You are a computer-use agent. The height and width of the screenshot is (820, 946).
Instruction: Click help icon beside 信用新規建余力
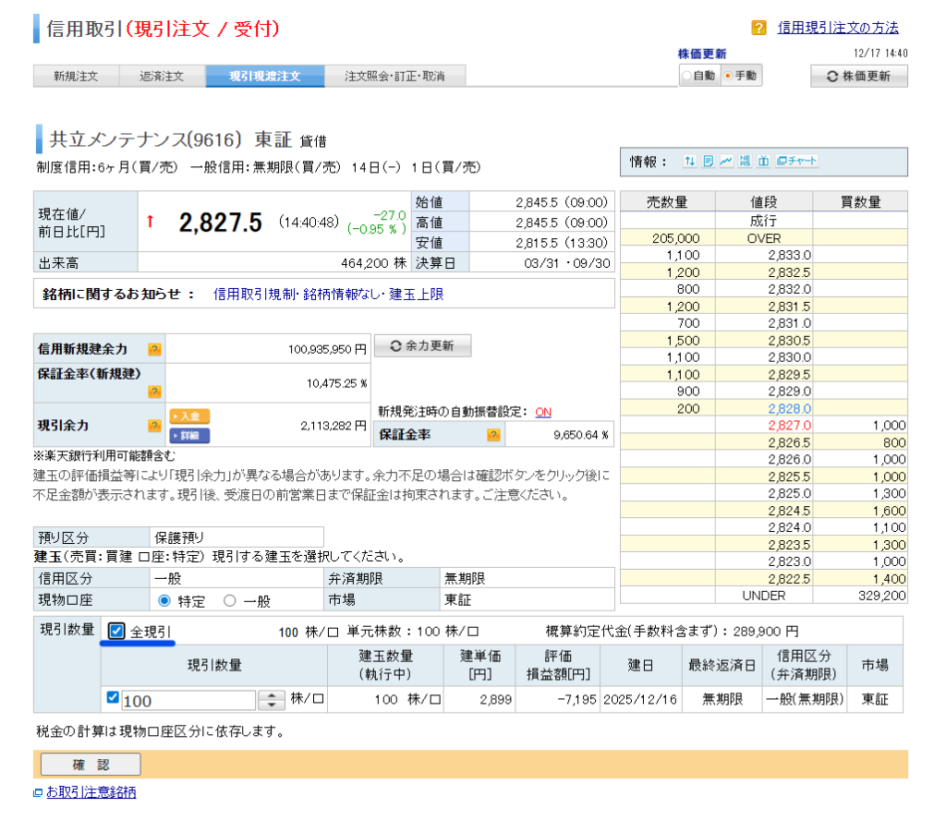click(x=154, y=349)
